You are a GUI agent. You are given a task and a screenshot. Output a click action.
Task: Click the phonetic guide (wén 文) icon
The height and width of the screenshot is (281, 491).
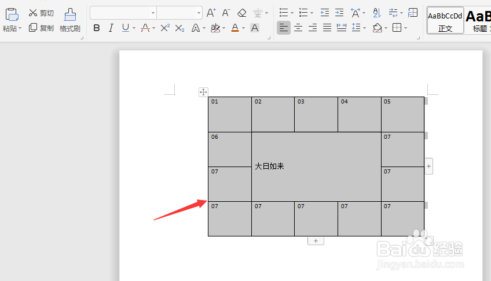(258, 13)
